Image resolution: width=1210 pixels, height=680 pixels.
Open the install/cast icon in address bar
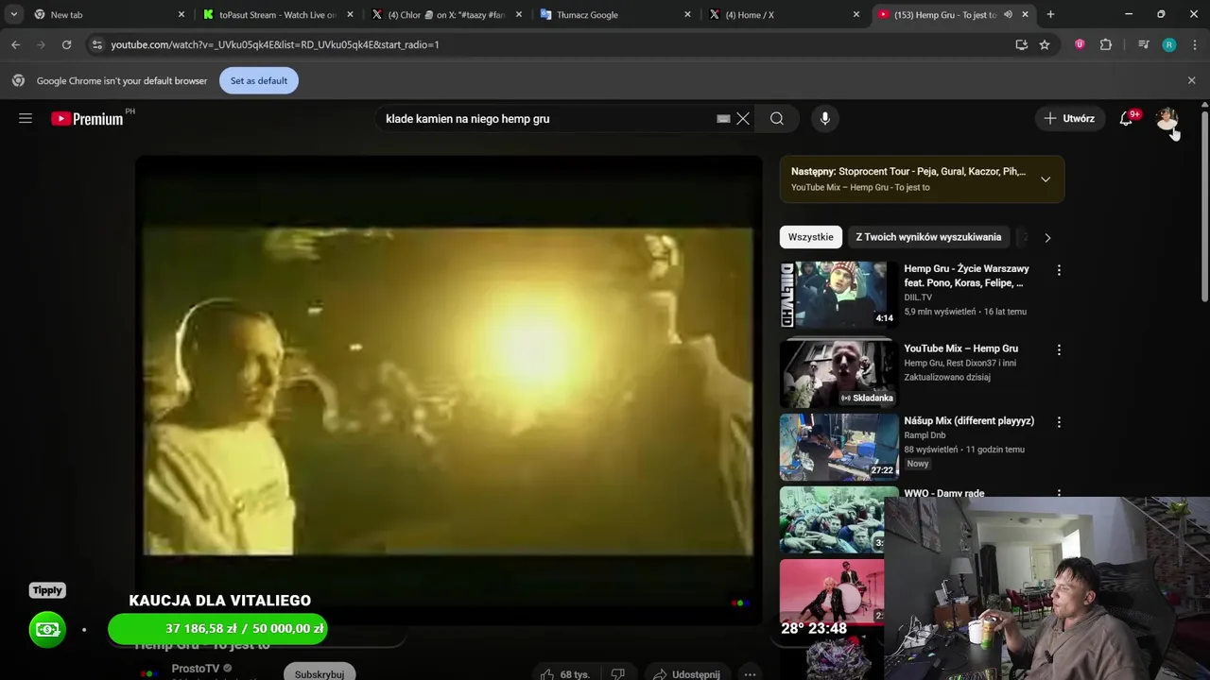tap(1021, 44)
